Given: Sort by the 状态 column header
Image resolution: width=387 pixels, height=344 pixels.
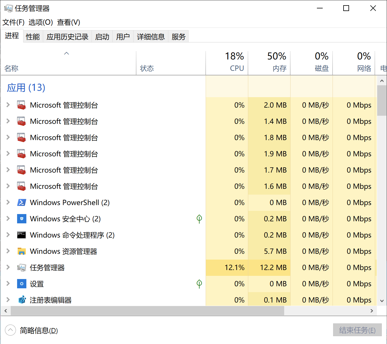Looking at the screenshot, I should 171,63.
